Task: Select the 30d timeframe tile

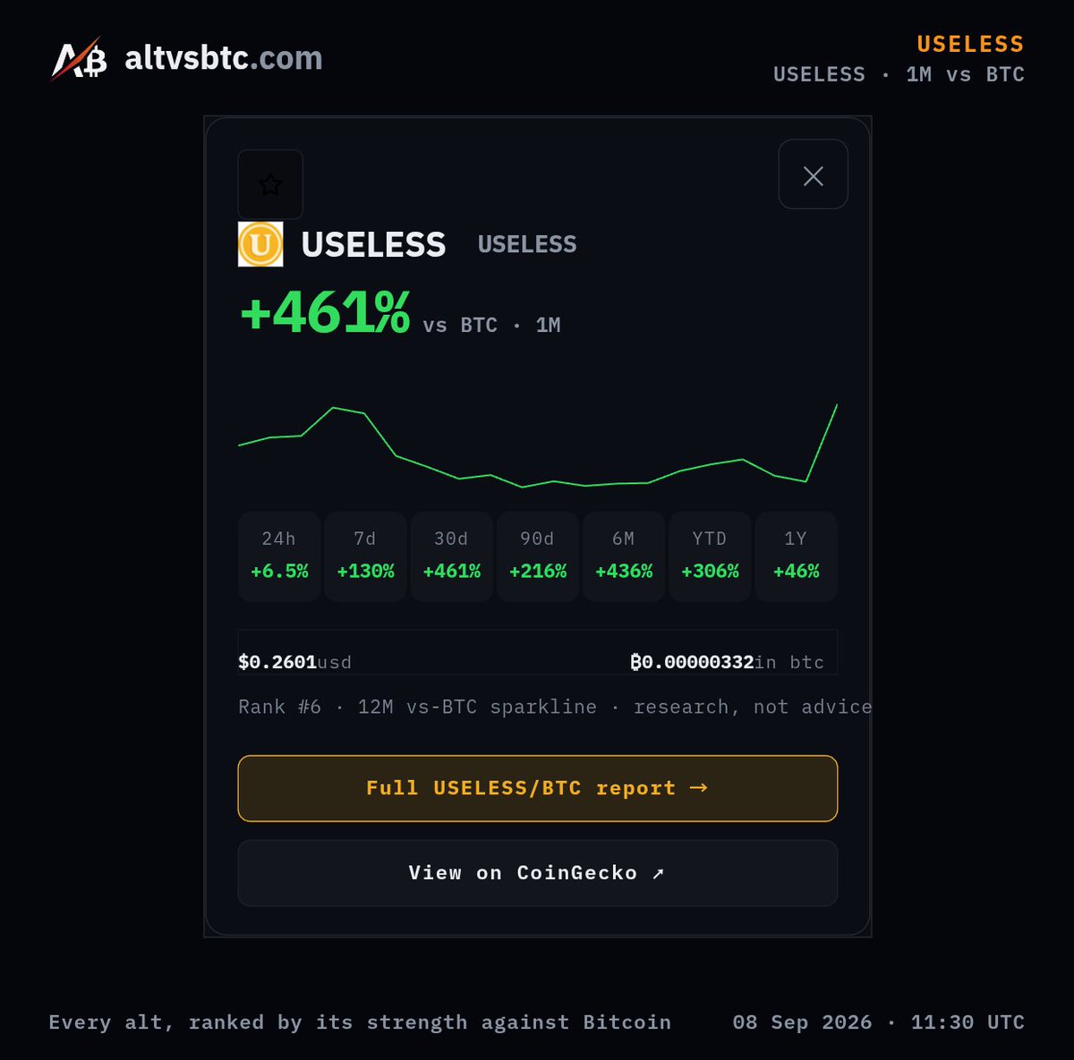Action: tap(452, 555)
